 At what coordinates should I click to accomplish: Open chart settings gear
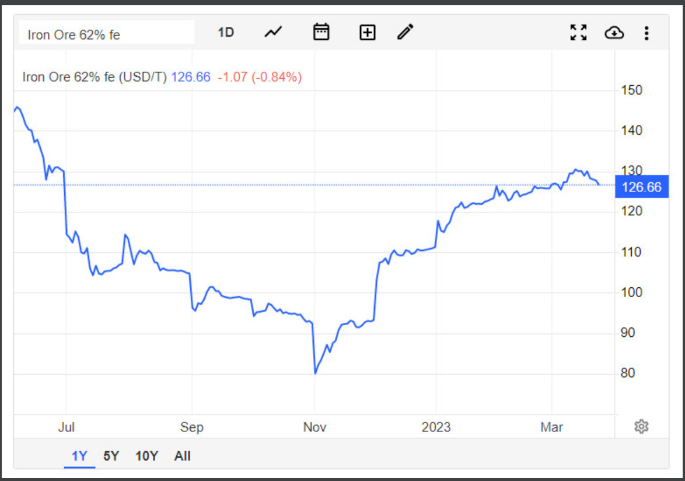pyautogui.click(x=641, y=426)
